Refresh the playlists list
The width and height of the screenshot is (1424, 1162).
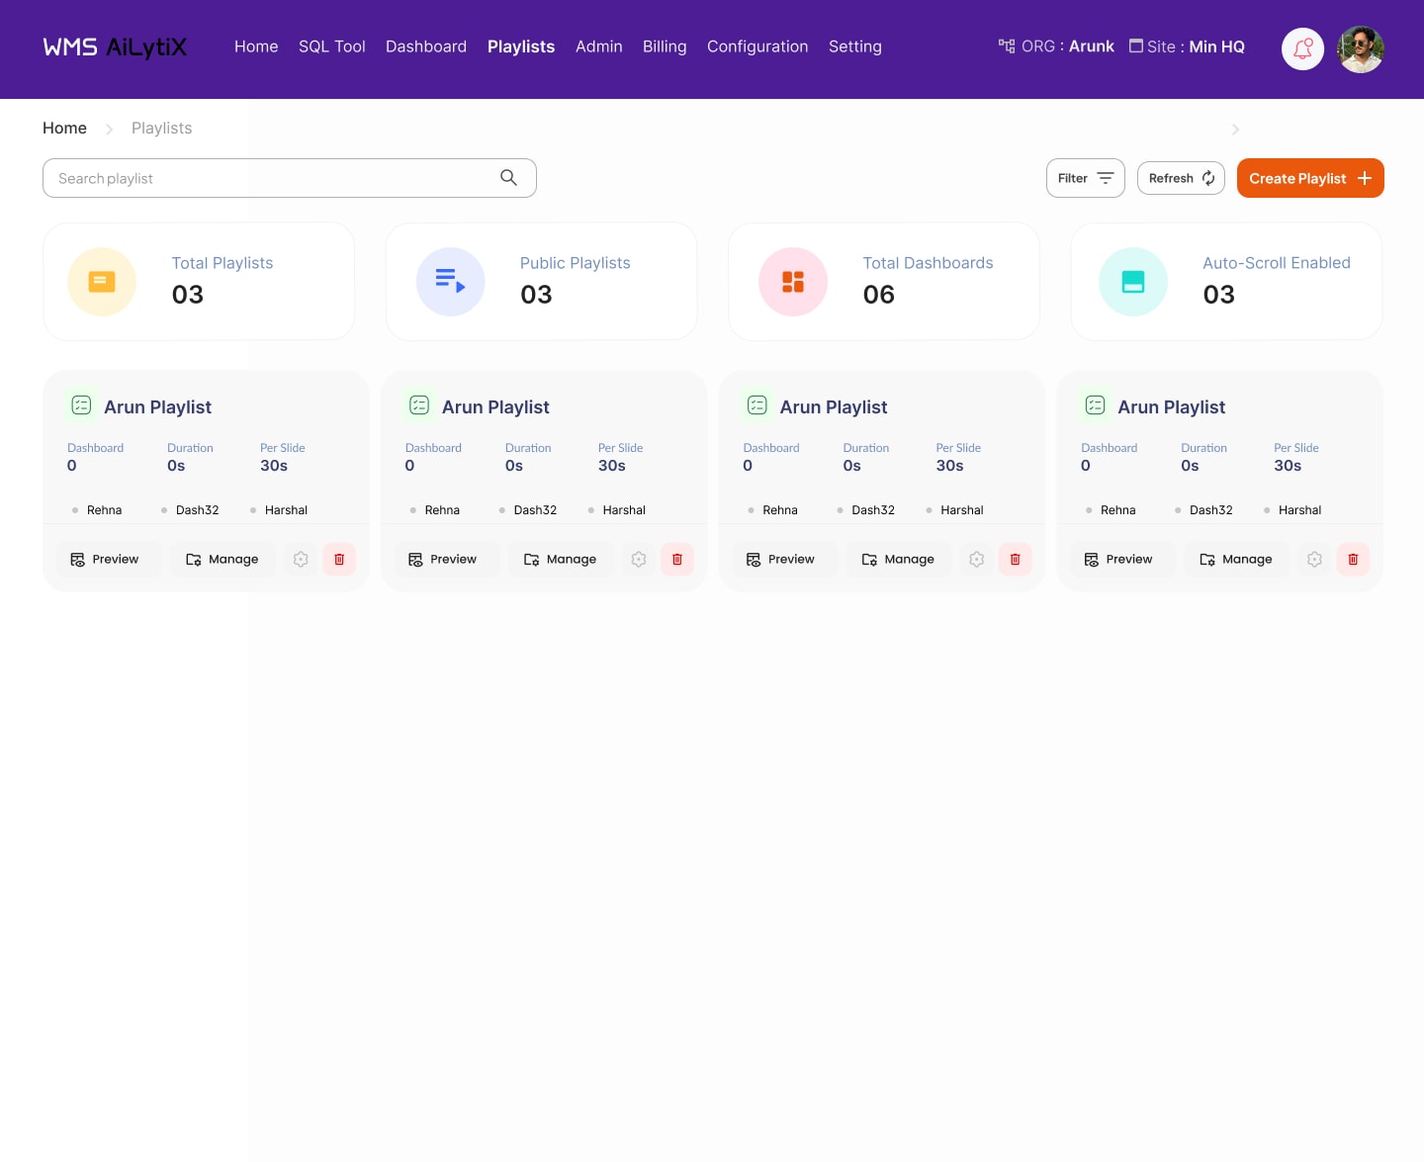(1181, 178)
